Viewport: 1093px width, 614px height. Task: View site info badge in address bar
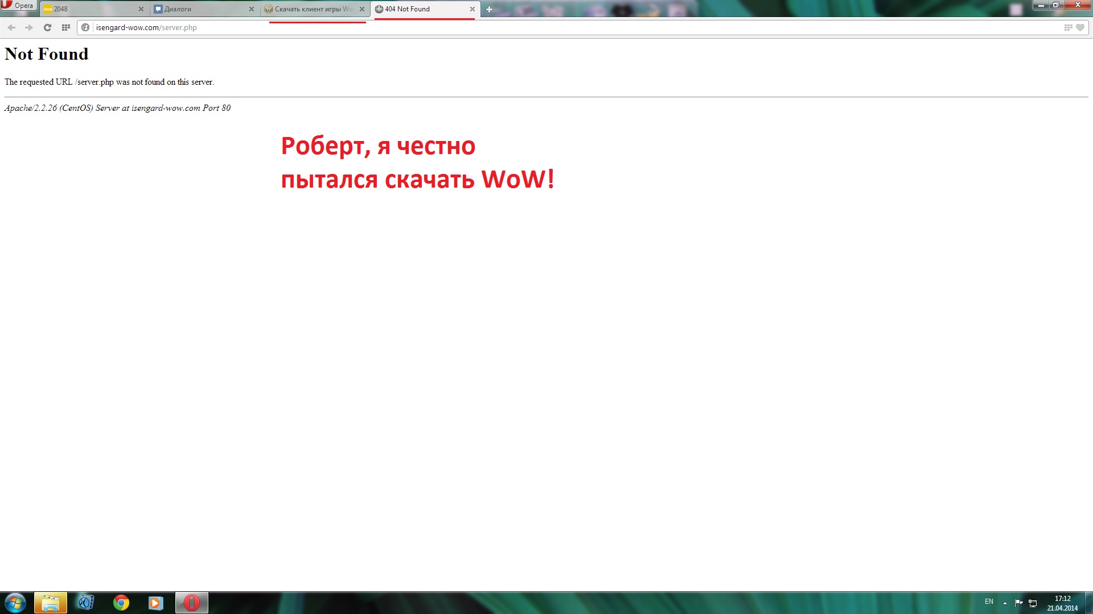(85, 27)
